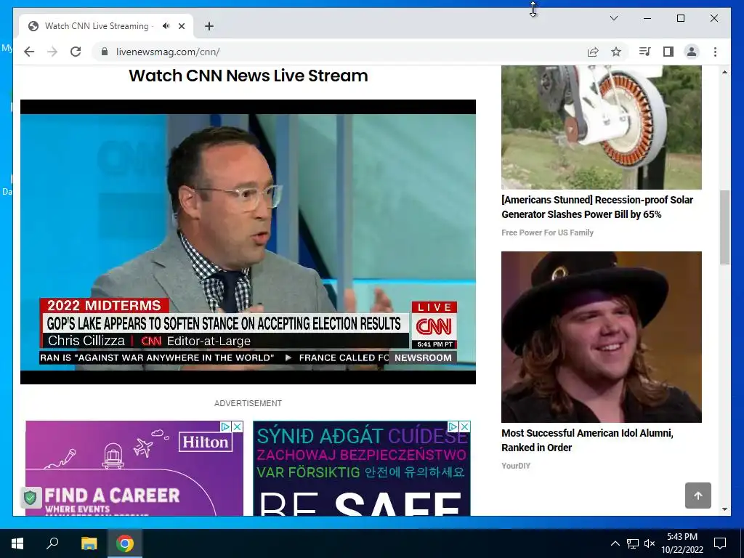Open Hilton Find a Career ad
Image resolution: width=744 pixels, height=558 pixels.
tap(134, 469)
